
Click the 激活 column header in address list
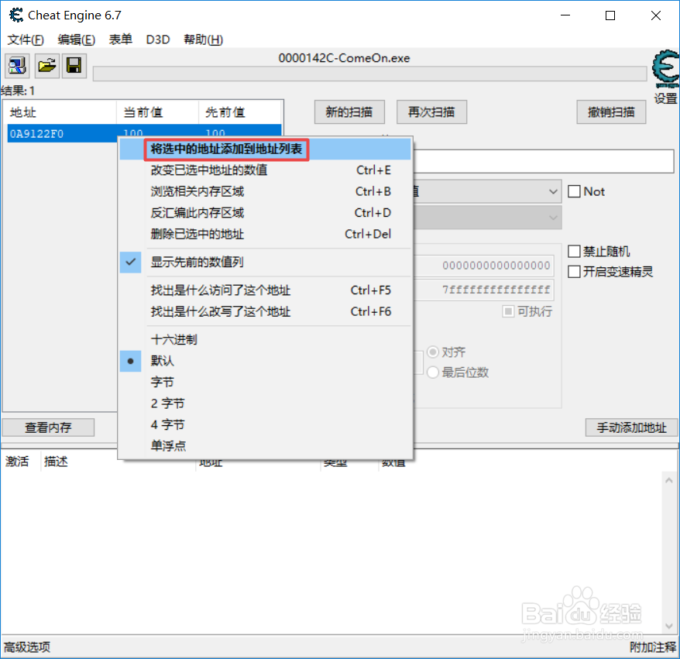pyautogui.click(x=17, y=462)
